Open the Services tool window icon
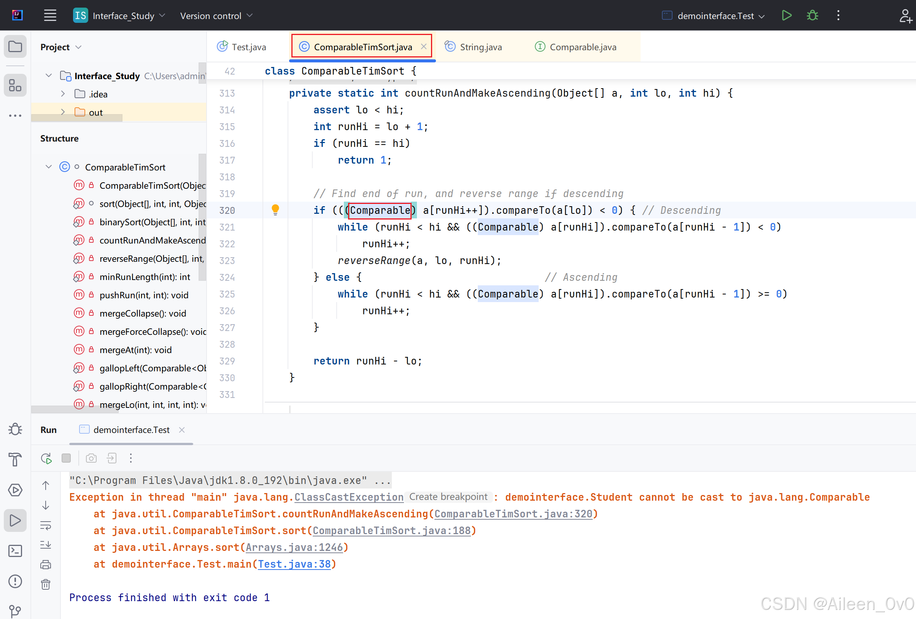 click(x=15, y=490)
